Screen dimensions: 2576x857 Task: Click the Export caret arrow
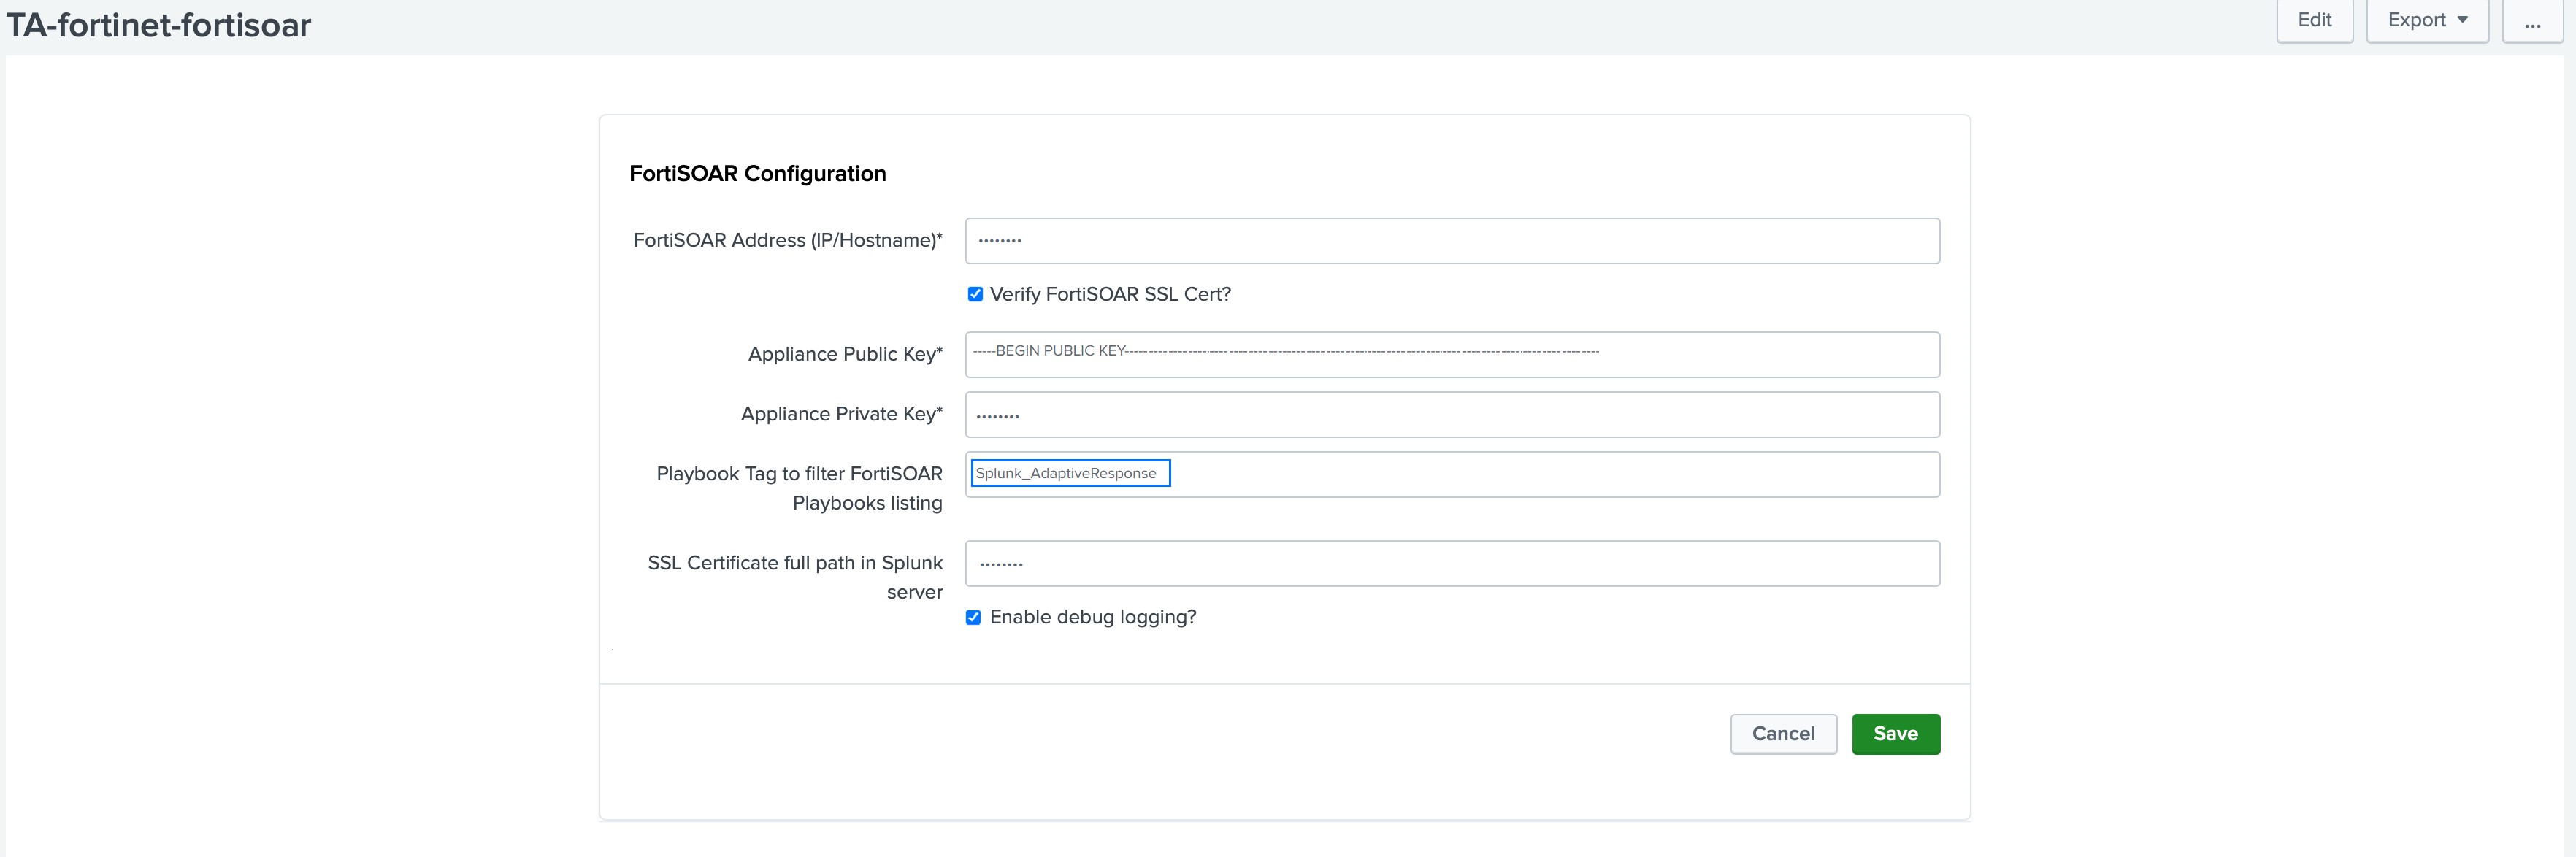(x=2462, y=20)
